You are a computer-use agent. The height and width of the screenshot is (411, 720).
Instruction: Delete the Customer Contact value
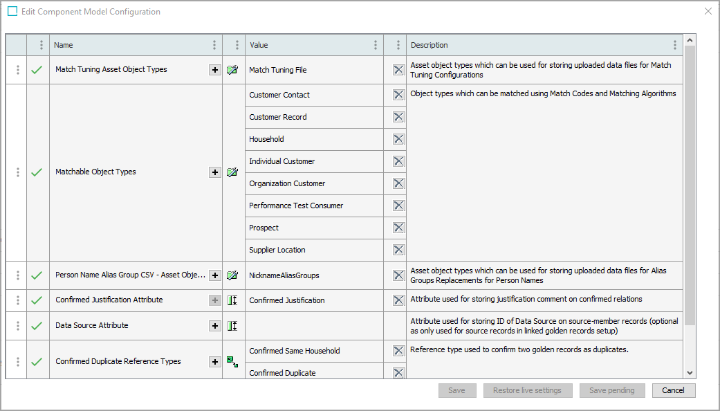tap(398, 95)
